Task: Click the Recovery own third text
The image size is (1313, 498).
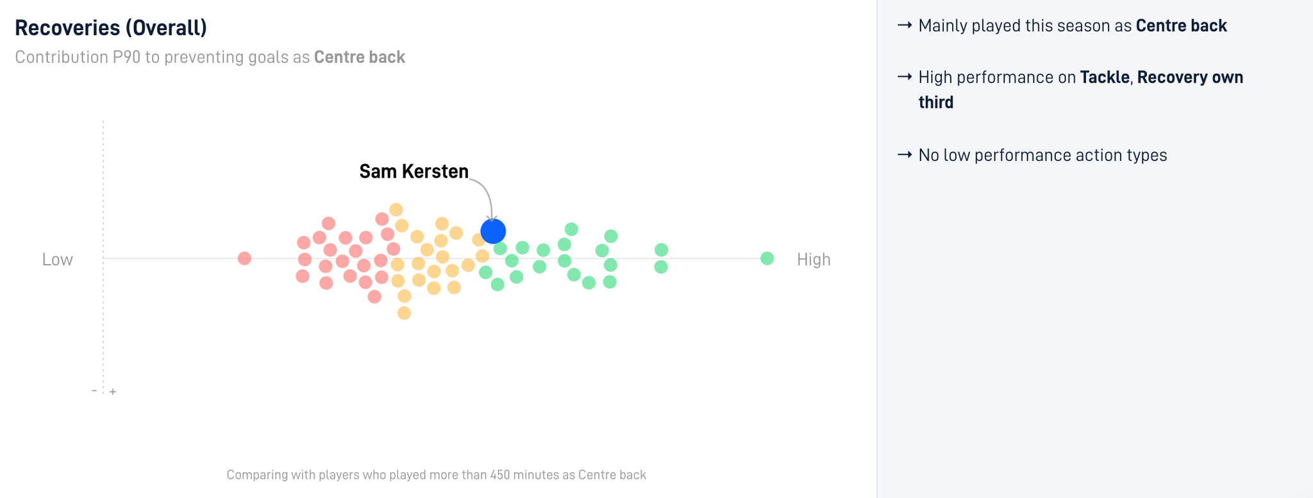Action: click(1081, 90)
